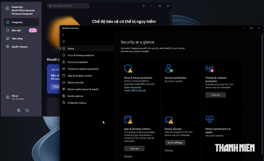The width and height of the screenshot is (264, 161).
Task: Click Go to settings under Device security
Action: pyautogui.click(x=175, y=142)
